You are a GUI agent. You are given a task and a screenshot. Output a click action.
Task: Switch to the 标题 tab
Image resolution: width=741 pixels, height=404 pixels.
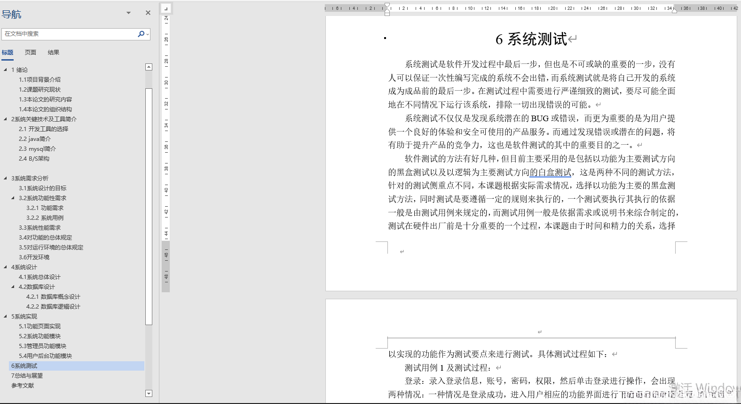coord(8,53)
